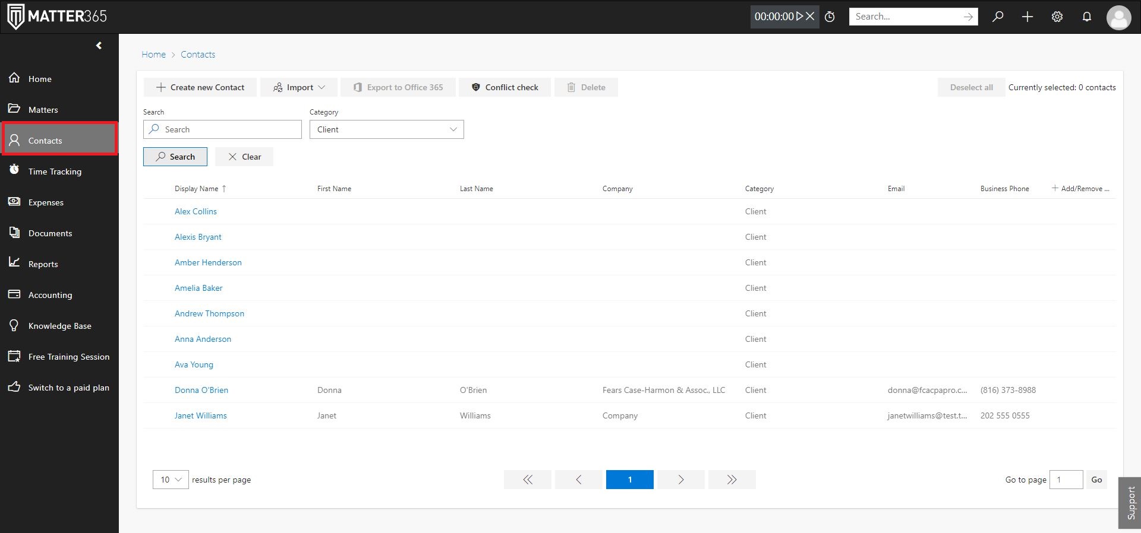Viewport: 1141px width, 533px height.
Task: Collapse the sidebar with the arrow
Action: 99,46
